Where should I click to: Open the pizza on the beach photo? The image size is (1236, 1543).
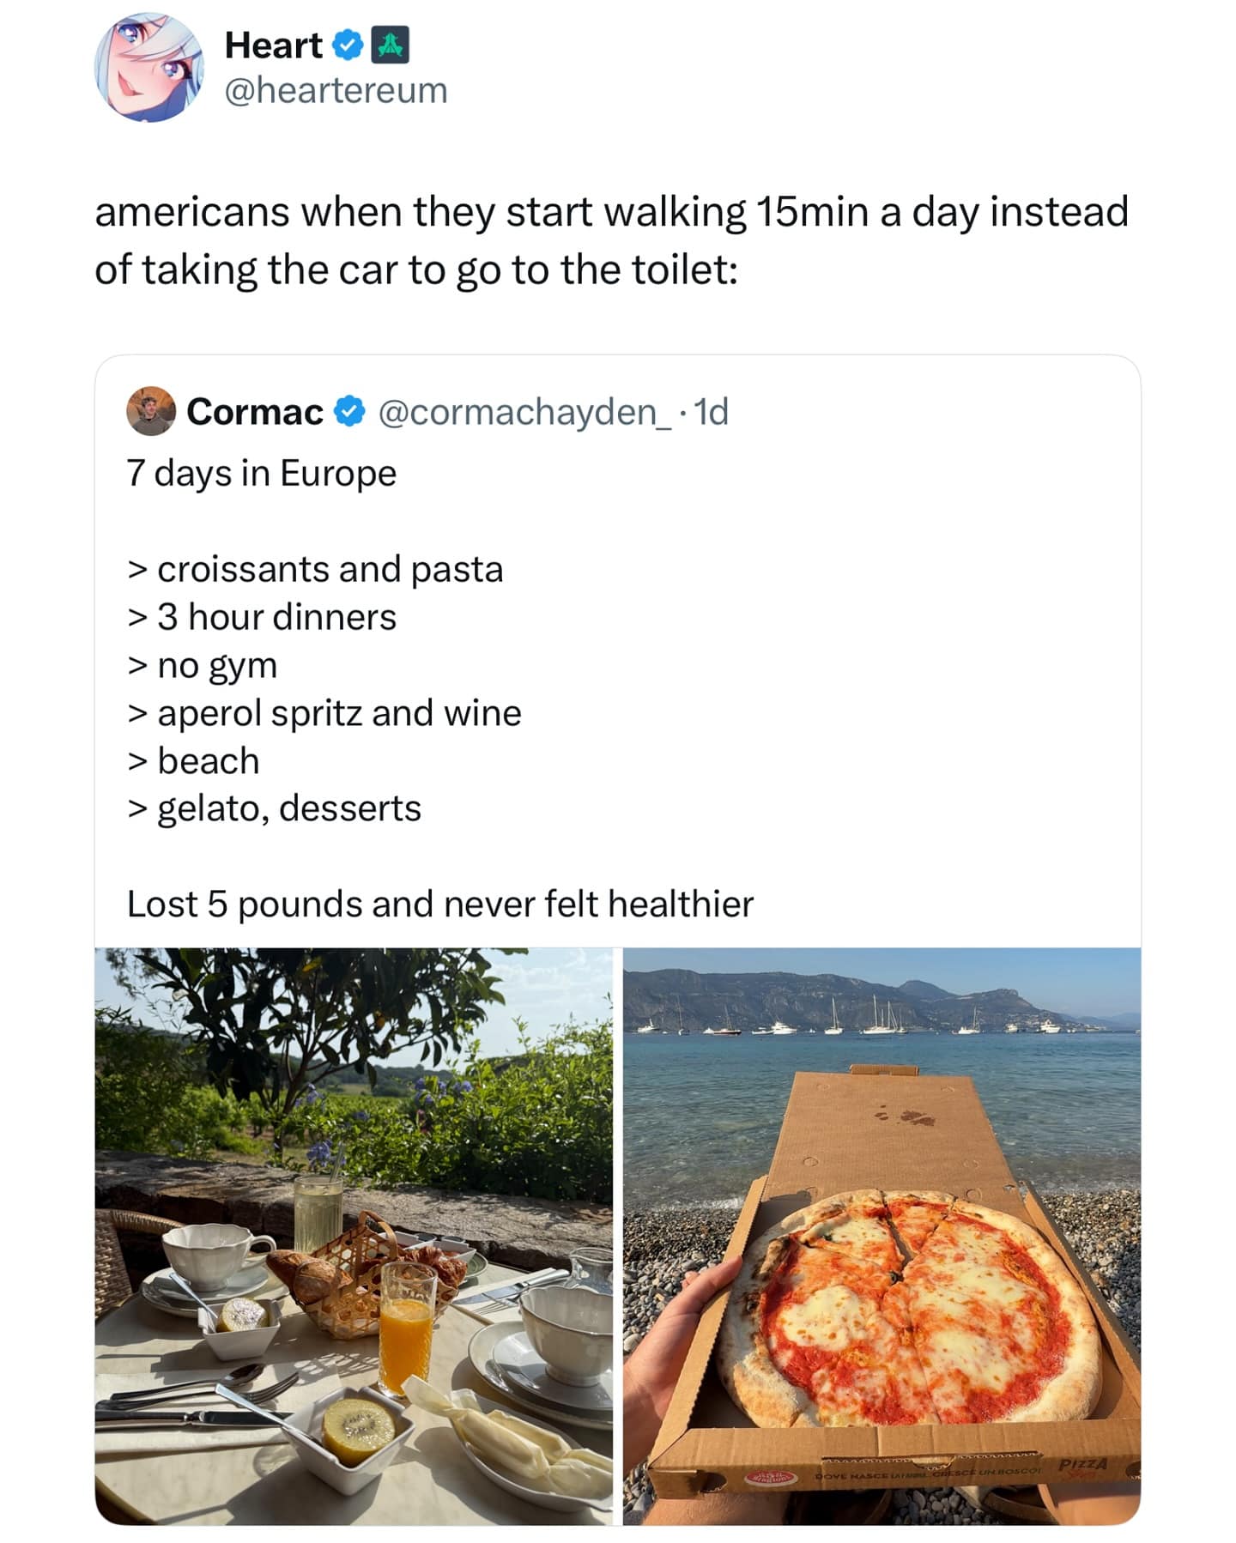[x=882, y=1236]
